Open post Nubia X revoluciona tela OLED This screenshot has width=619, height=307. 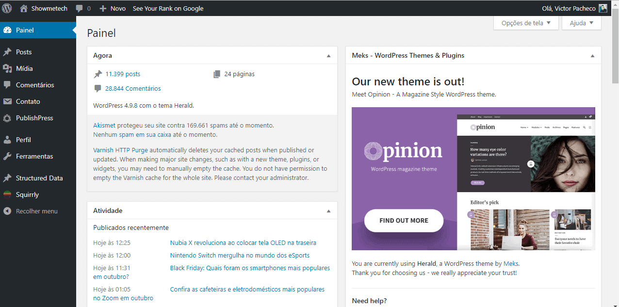click(x=243, y=242)
